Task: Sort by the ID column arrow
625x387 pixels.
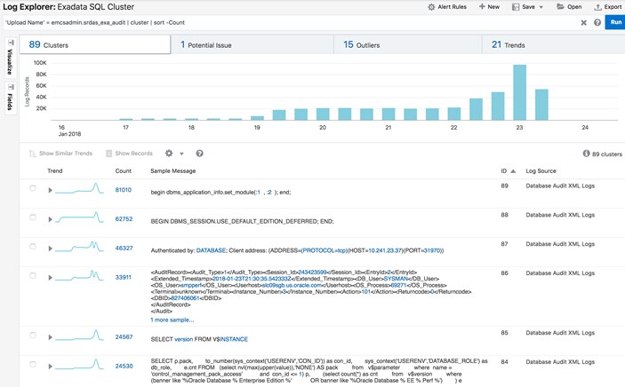Action: pyautogui.click(x=513, y=170)
